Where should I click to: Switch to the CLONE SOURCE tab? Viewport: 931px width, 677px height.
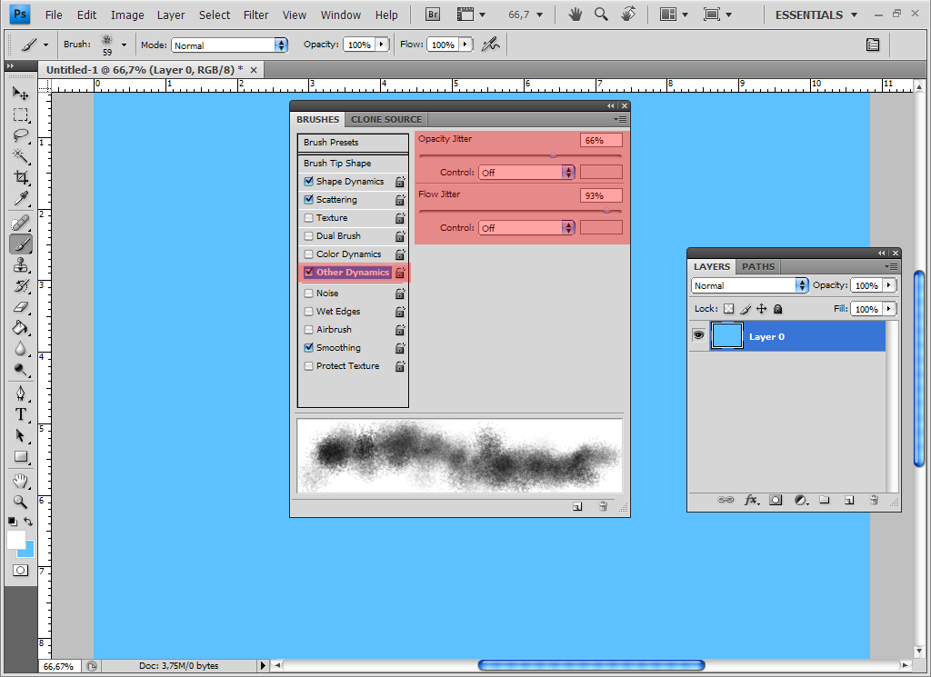tap(385, 119)
